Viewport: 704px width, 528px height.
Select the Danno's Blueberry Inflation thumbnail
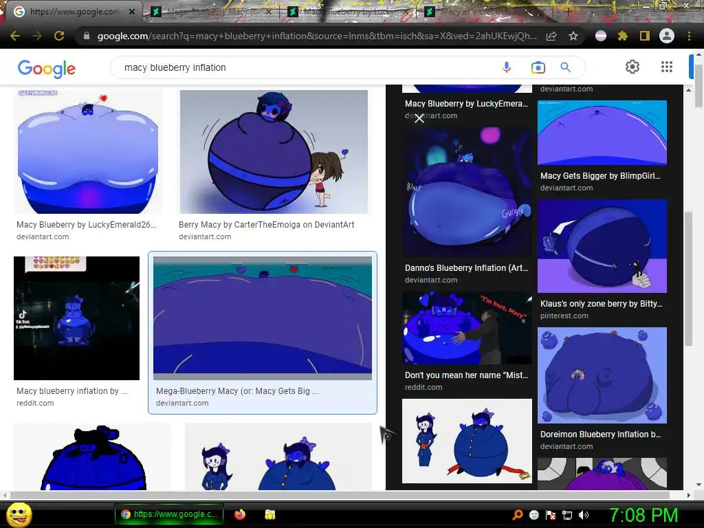[467, 191]
